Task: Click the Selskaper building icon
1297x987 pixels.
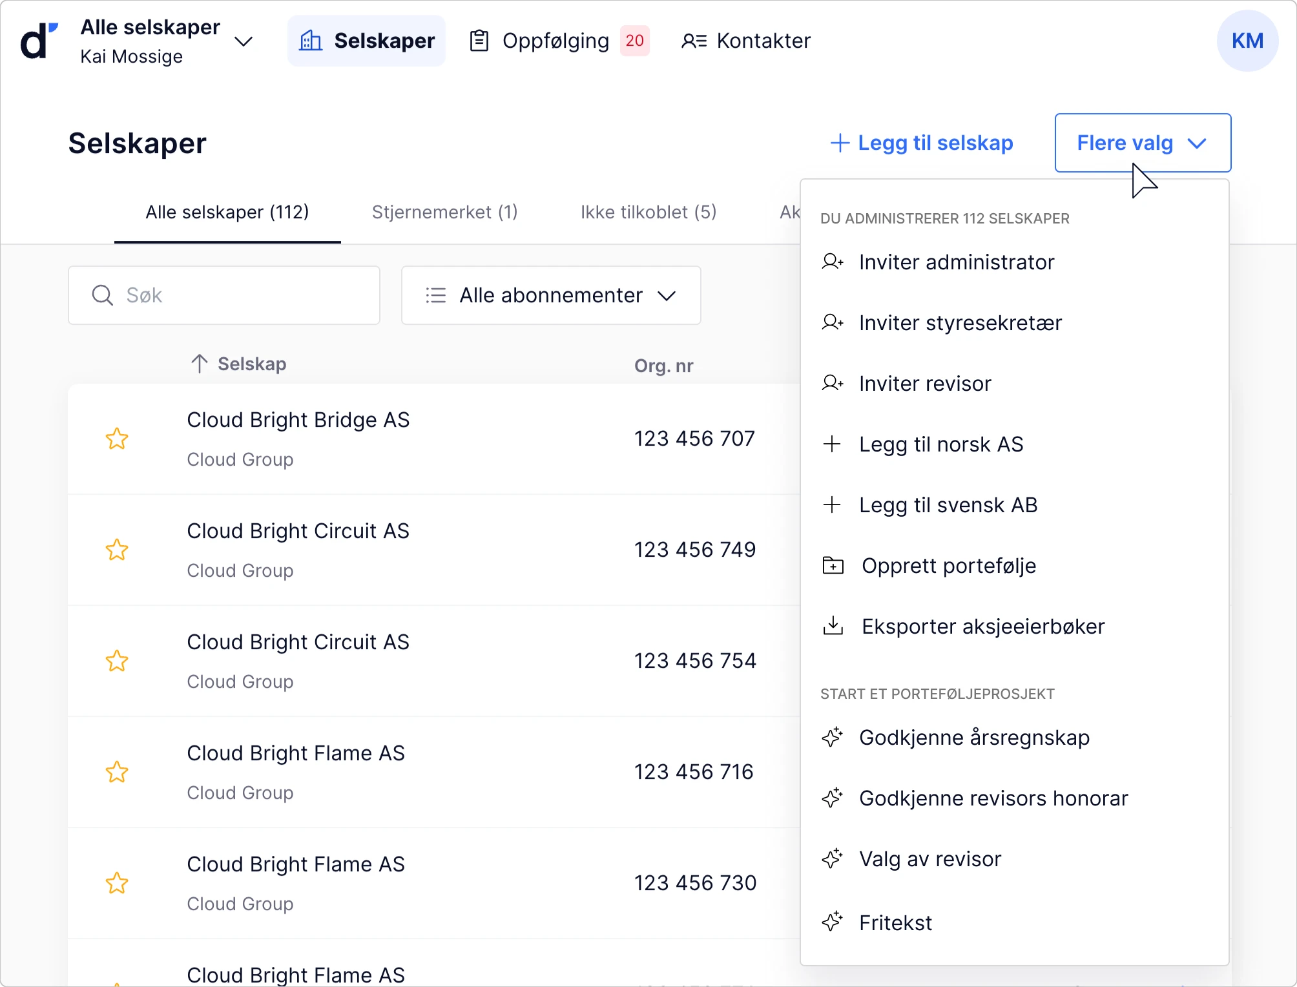Action: pyautogui.click(x=311, y=41)
